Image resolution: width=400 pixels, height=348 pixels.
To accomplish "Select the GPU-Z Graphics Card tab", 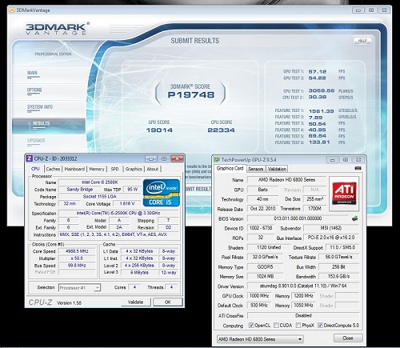I will coord(230,168).
